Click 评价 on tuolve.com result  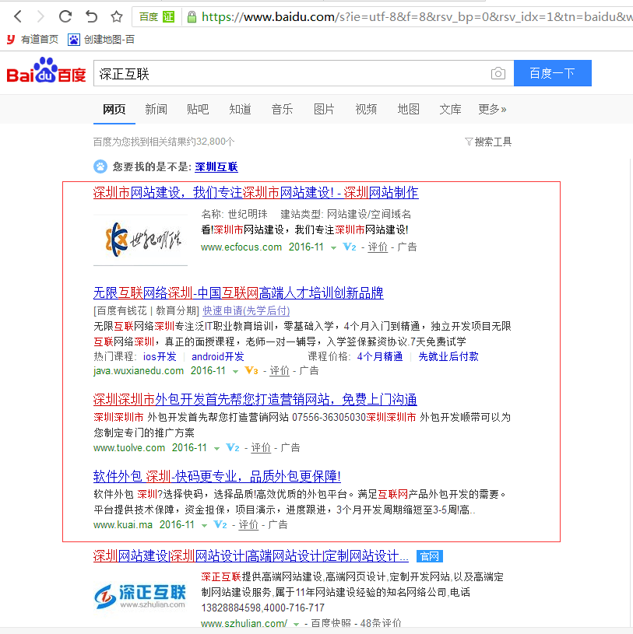tap(261, 448)
